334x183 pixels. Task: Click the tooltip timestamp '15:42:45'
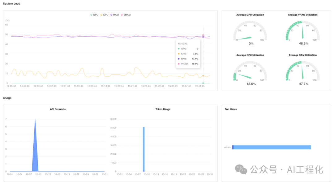[182, 44]
